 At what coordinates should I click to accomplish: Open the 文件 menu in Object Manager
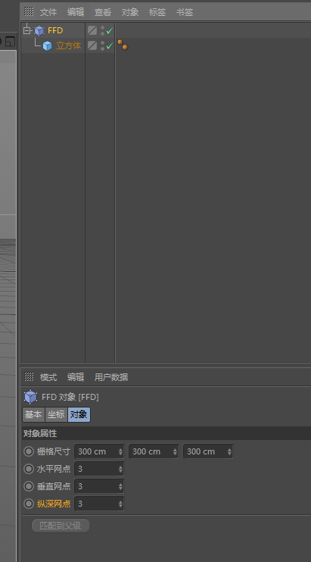click(48, 12)
